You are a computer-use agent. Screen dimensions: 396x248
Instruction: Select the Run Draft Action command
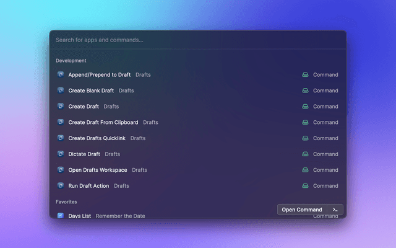pos(89,185)
